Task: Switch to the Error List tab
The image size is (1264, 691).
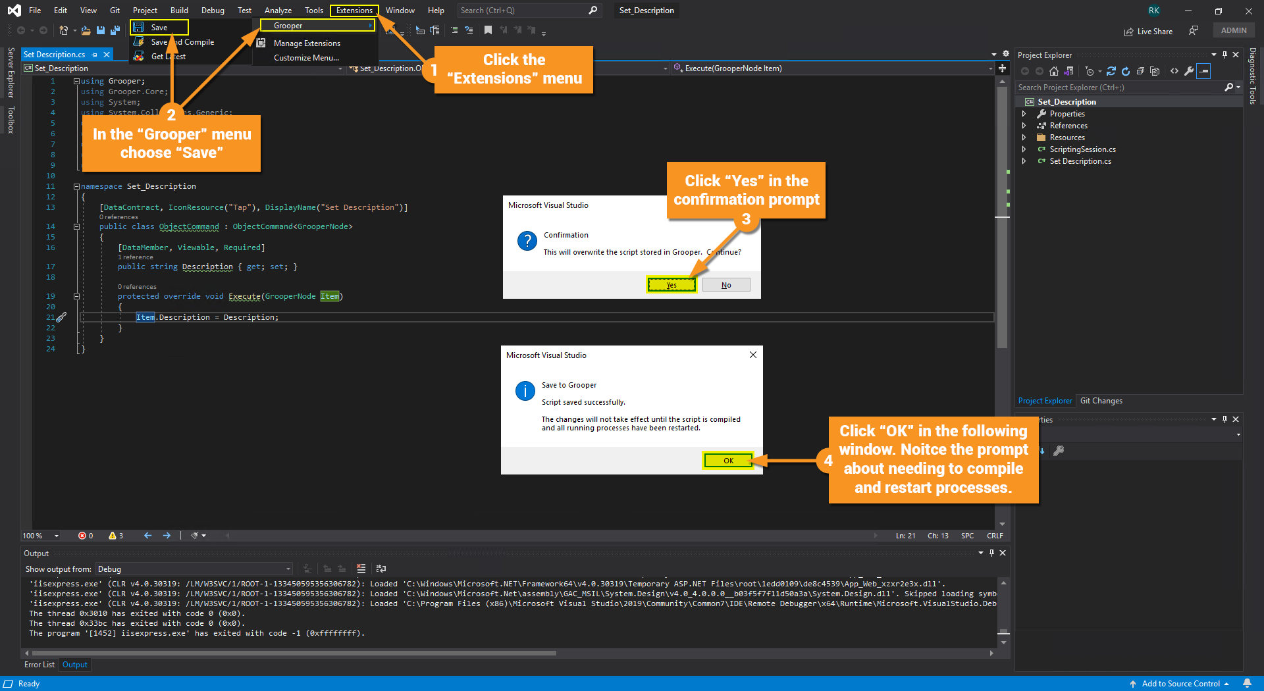Action: 39,665
